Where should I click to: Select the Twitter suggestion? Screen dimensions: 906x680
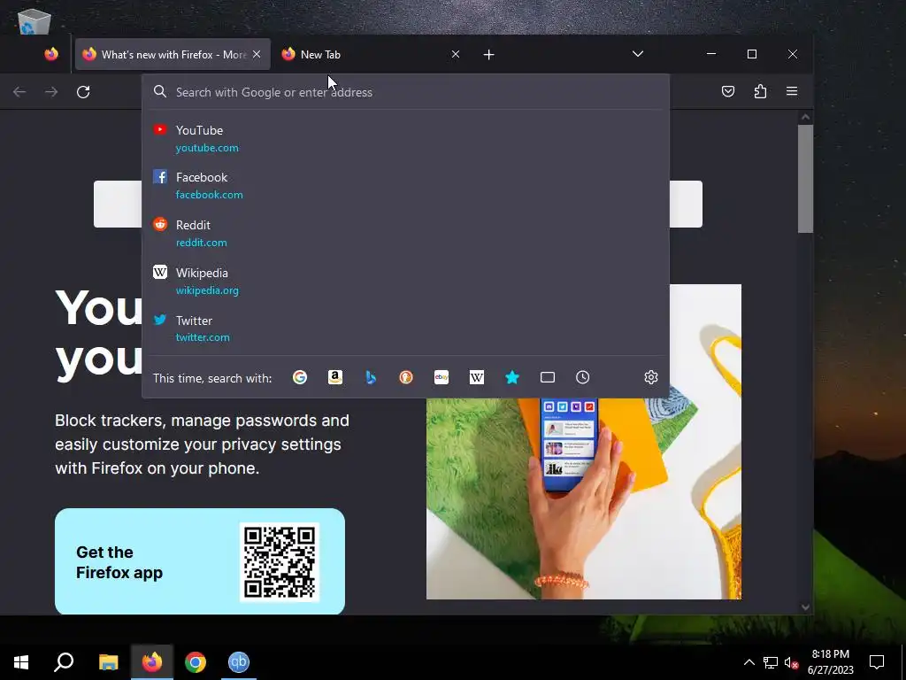405,328
